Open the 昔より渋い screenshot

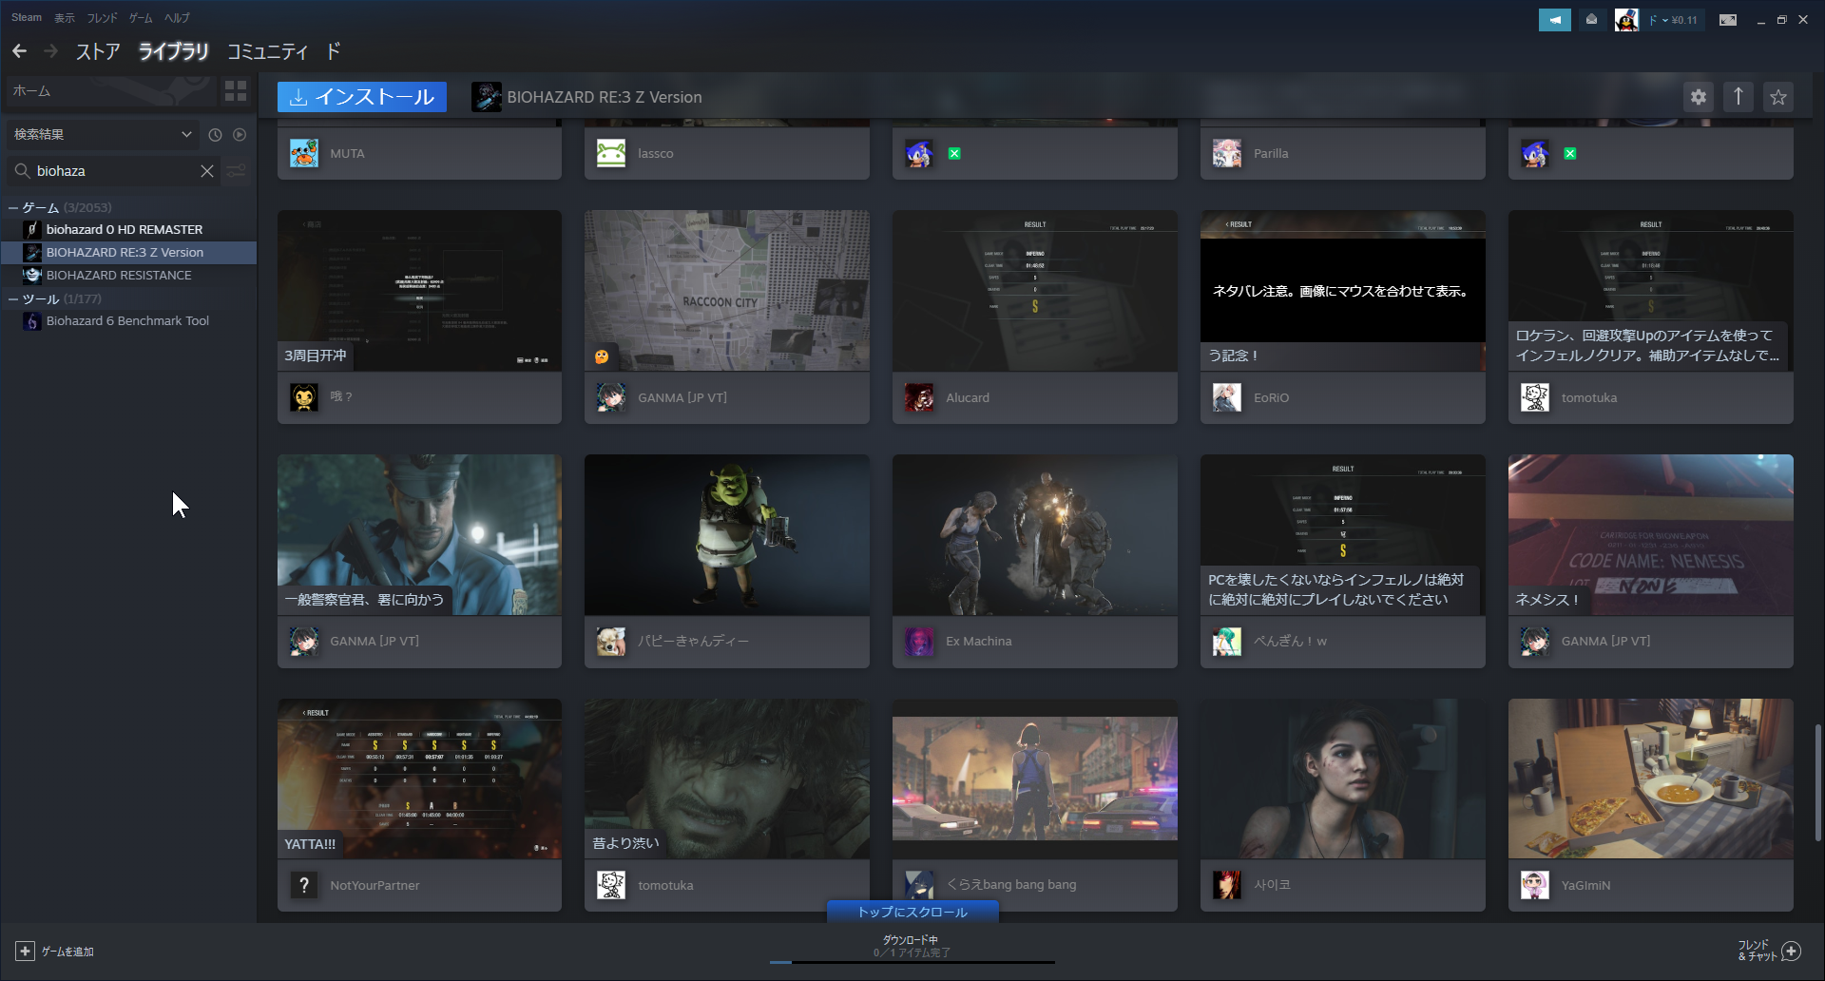(727, 779)
